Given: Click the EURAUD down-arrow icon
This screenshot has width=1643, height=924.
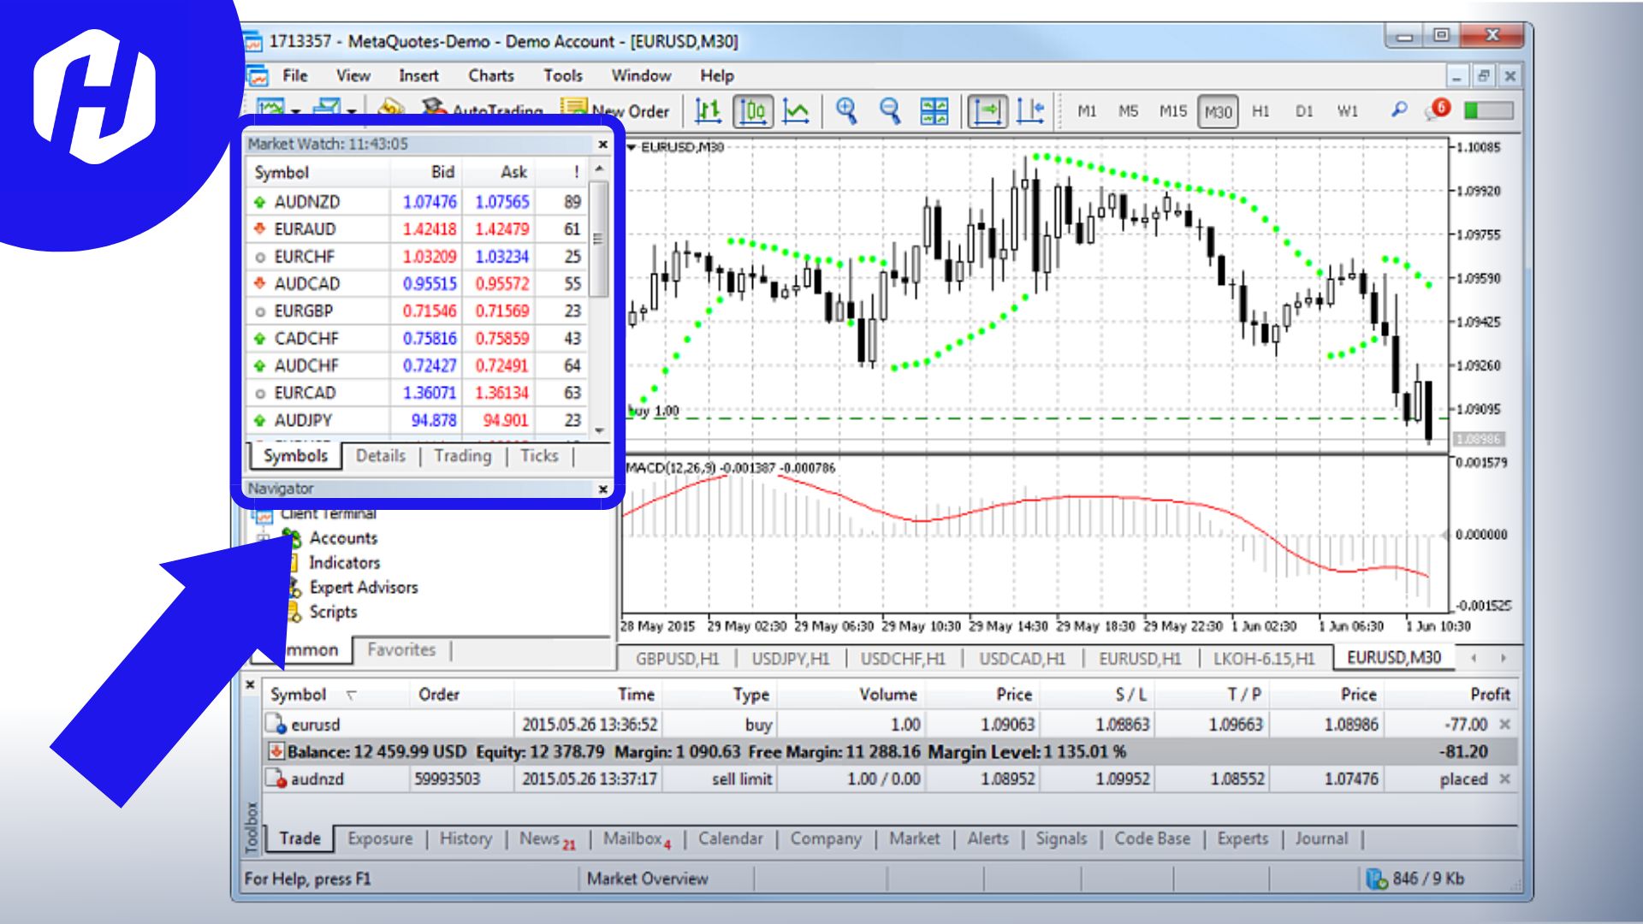Looking at the screenshot, I should tap(260, 229).
